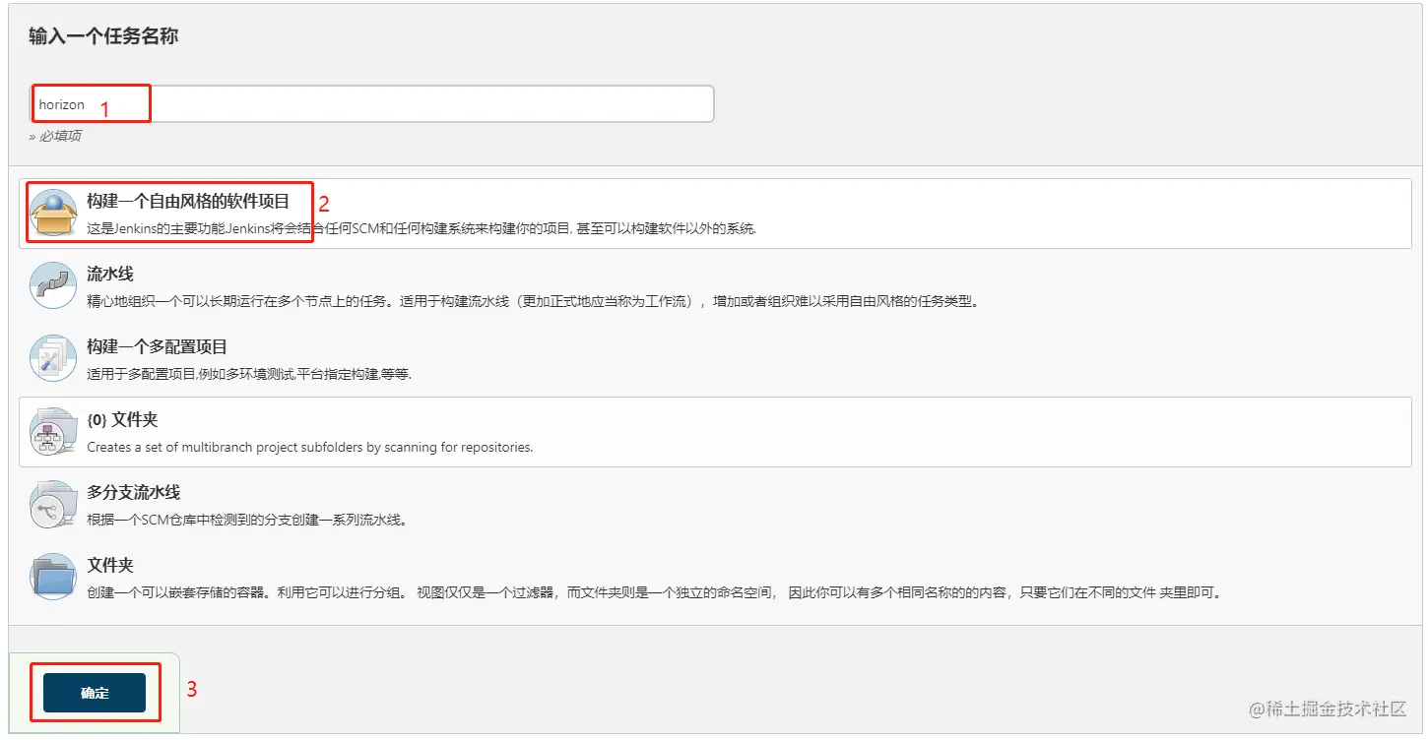Click the task name input field
Viewport: 1428px width, 740px height.
click(x=371, y=103)
